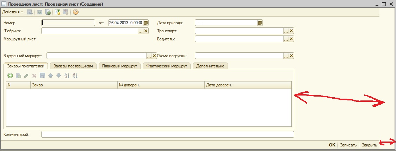396x151 pixels.
Task: Sort descending with the Я-А icon
Action: click(x=75, y=75)
